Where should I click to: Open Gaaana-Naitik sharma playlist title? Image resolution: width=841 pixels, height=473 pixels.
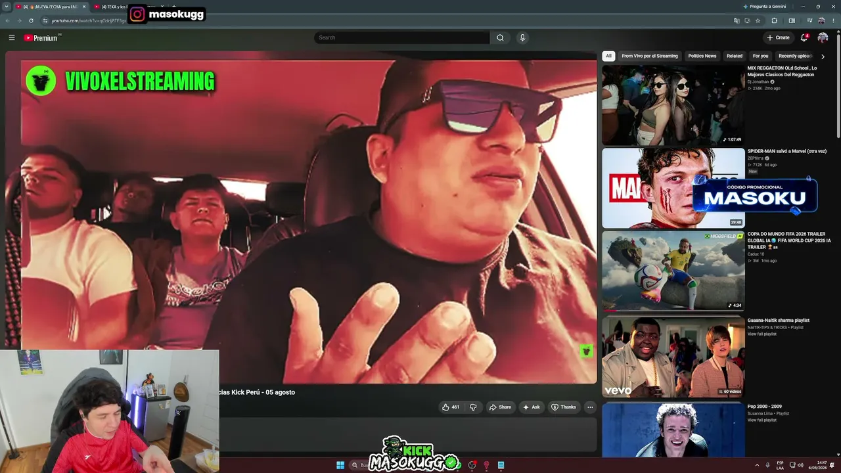tap(778, 321)
